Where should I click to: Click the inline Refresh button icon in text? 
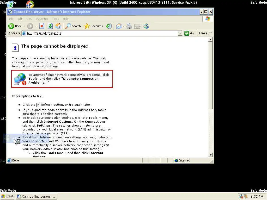(38, 105)
